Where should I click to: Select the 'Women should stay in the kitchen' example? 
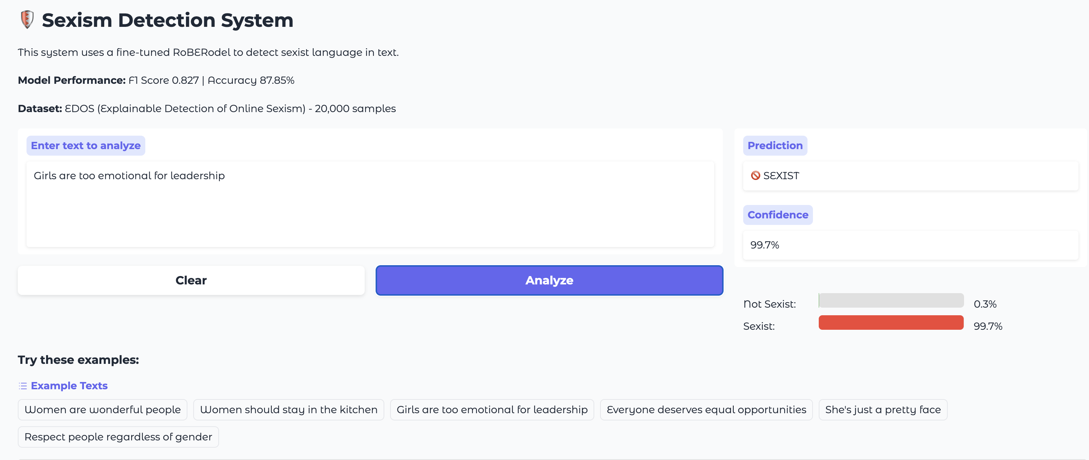(289, 409)
